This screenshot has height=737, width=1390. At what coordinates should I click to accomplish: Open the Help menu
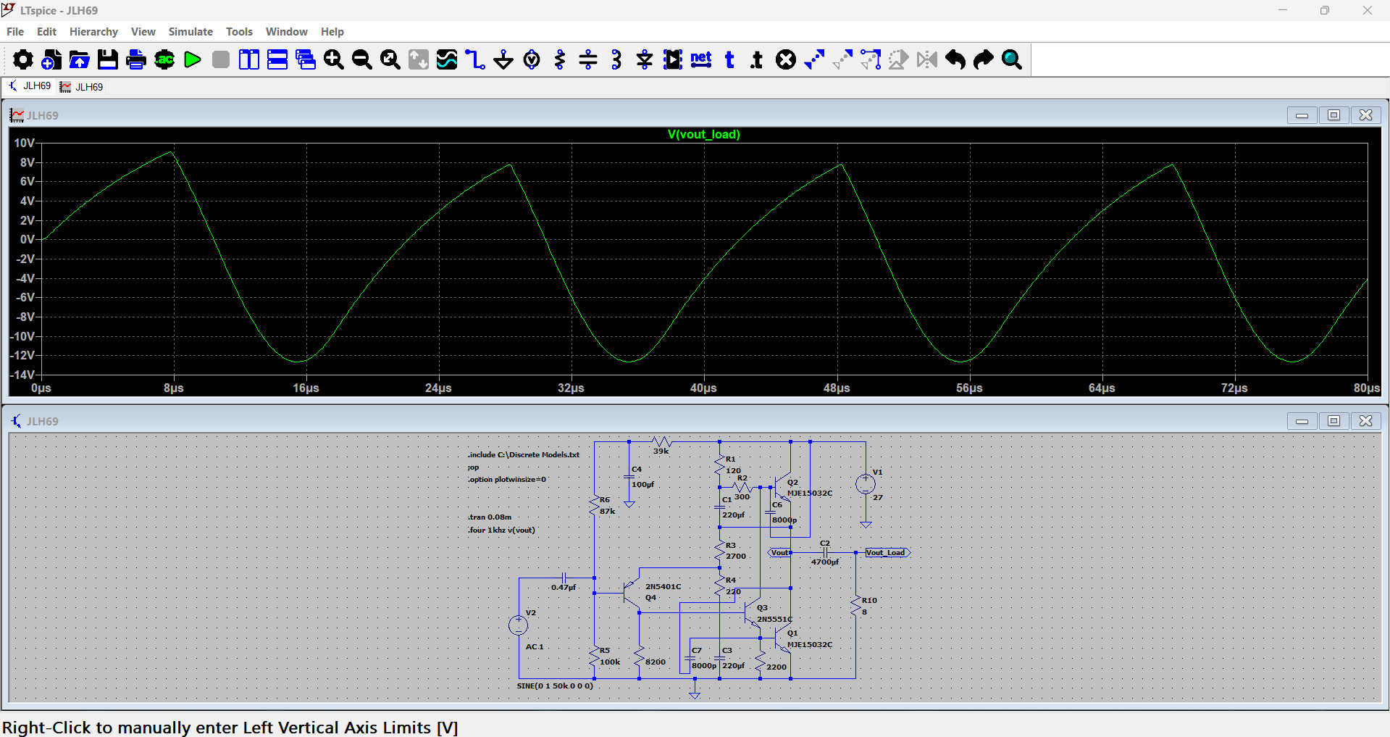point(332,32)
